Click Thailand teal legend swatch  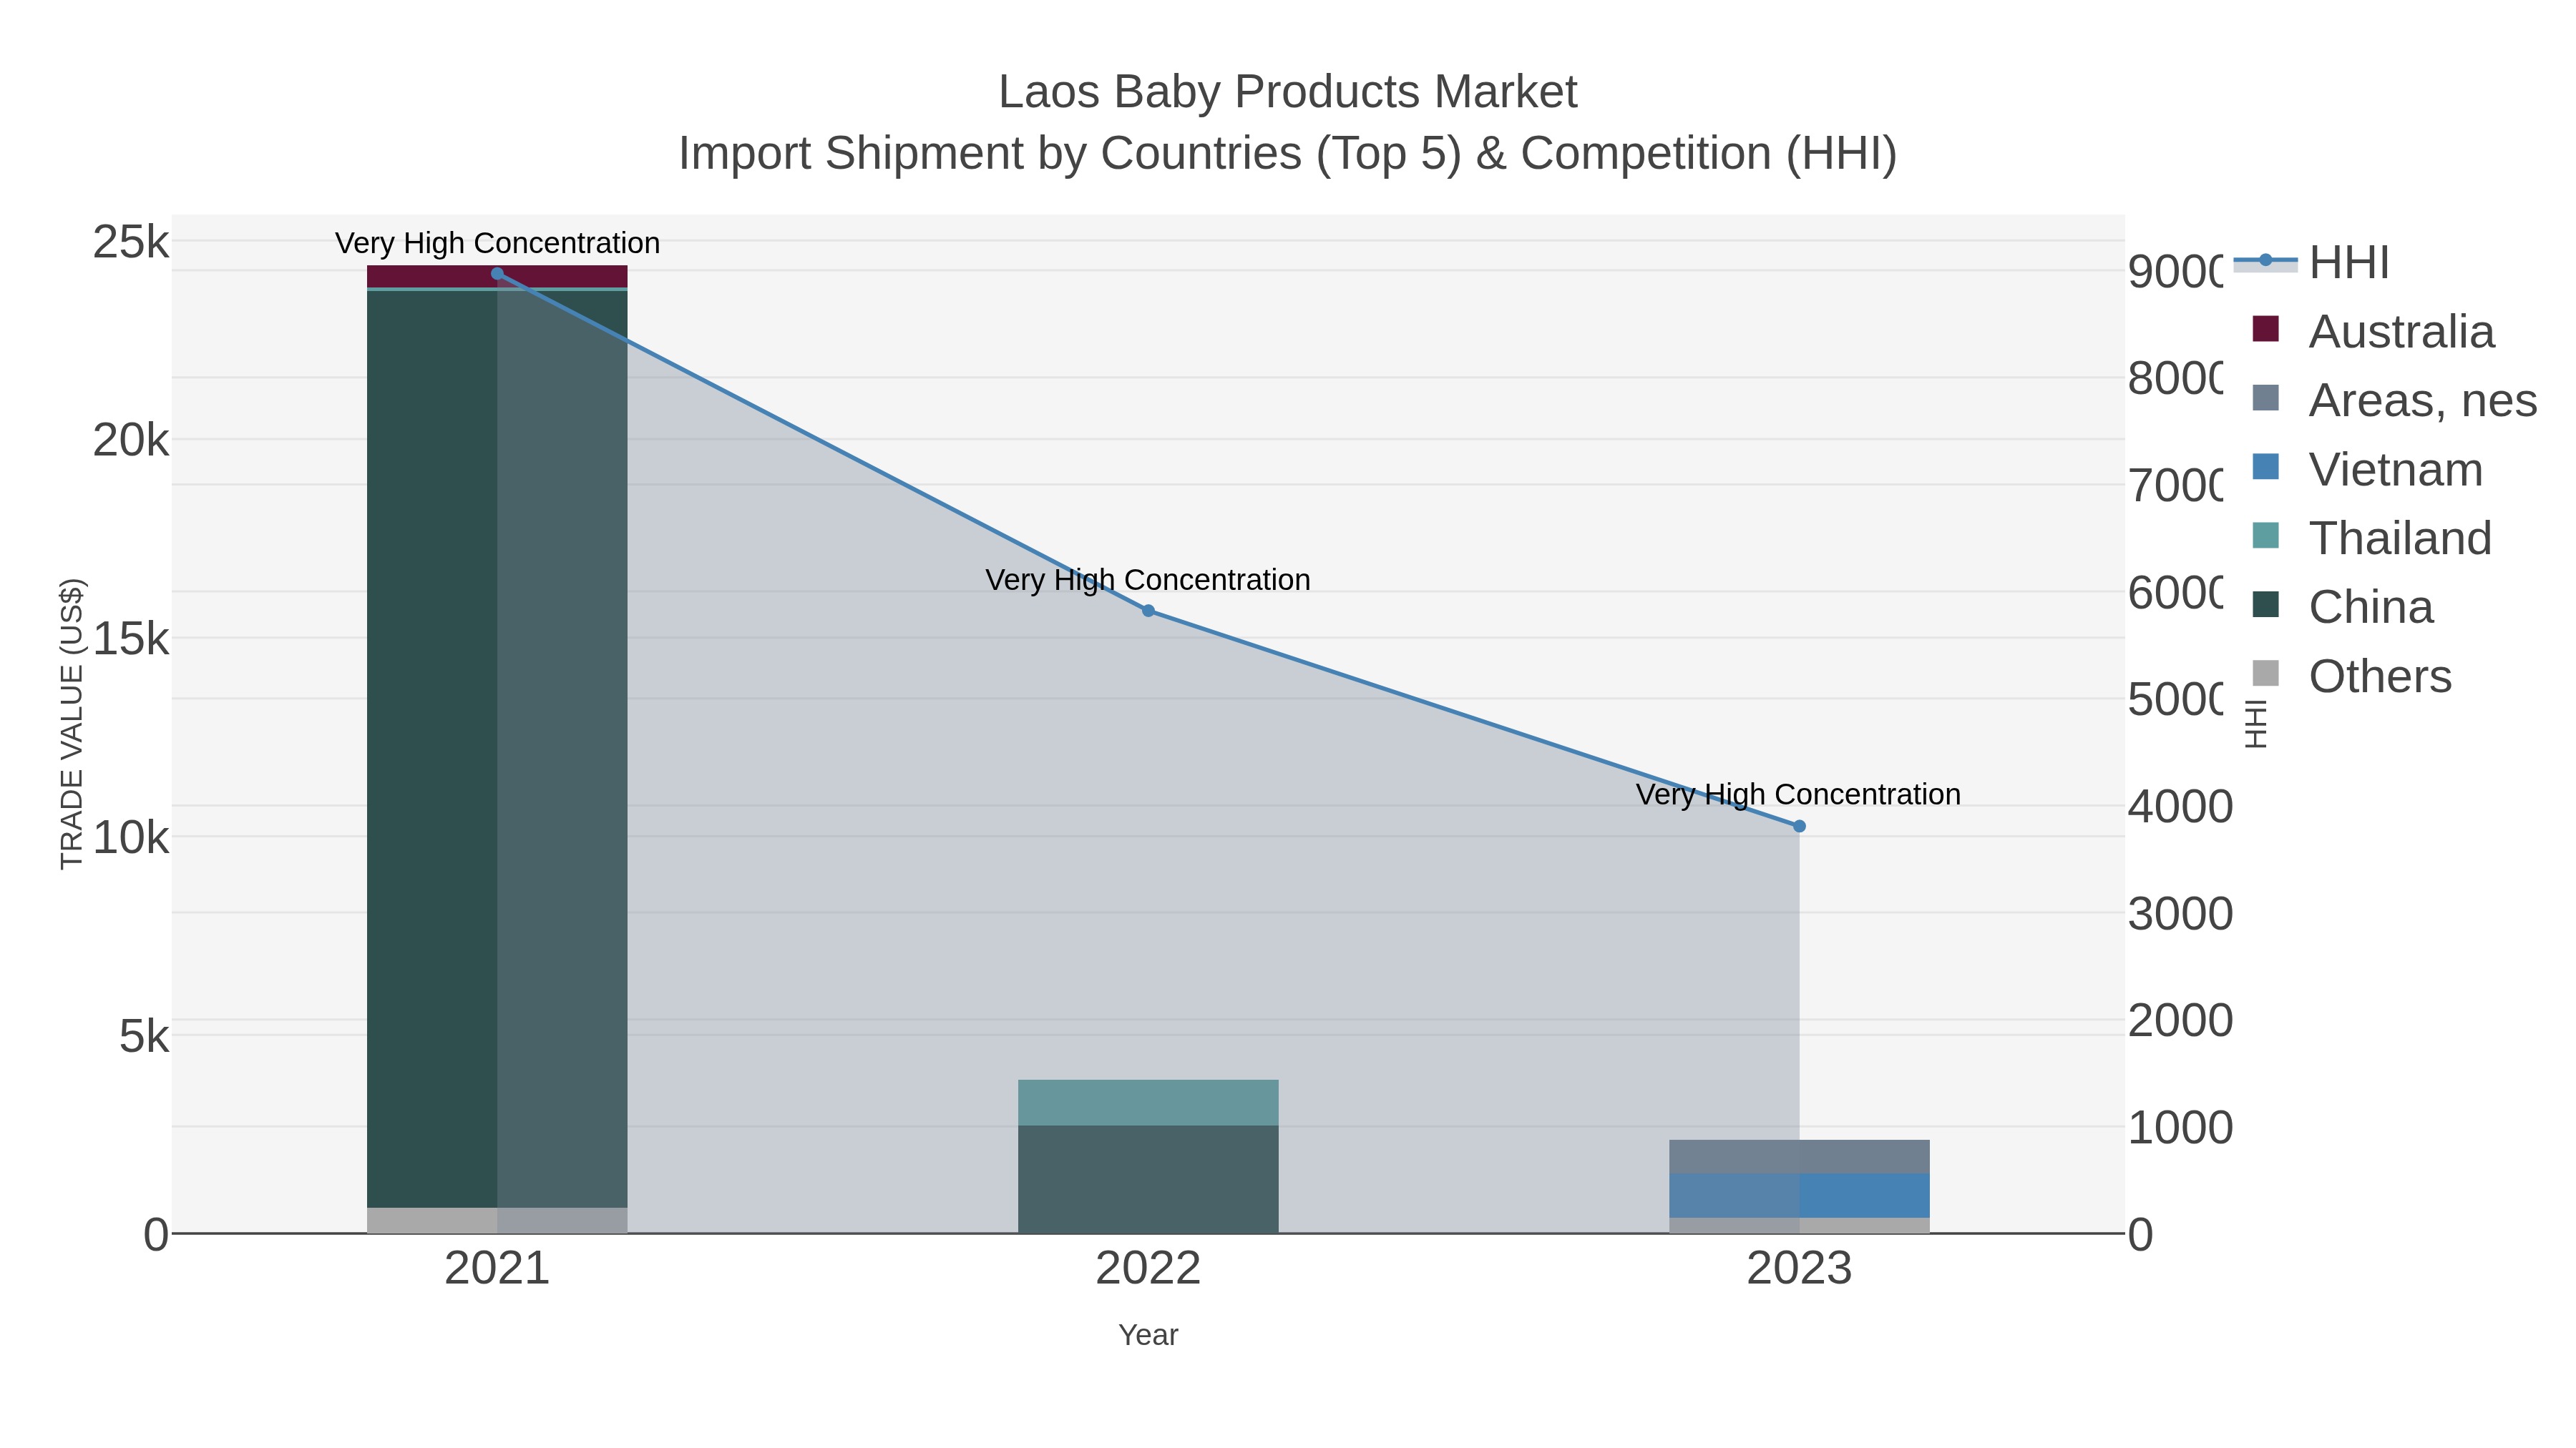click(2265, 536)
